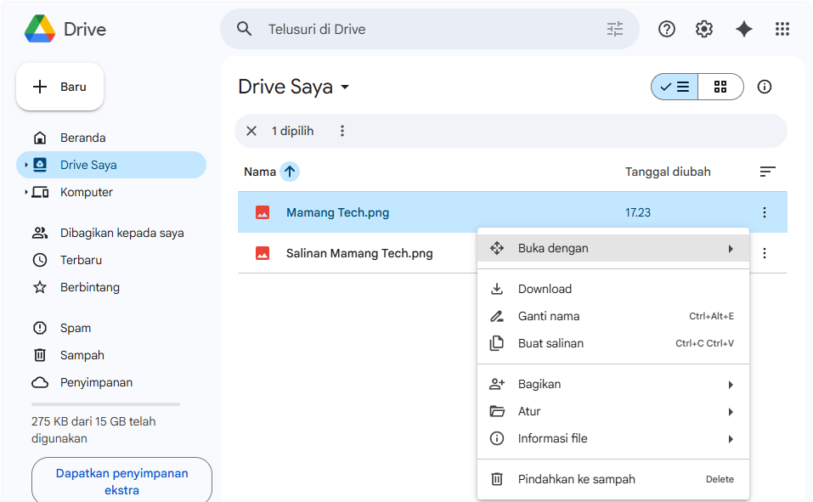The width and height of the screenshot is (813, 502).
Task: Open three-dot menu for Mamang Tech.png
Action: click(765, 212)
